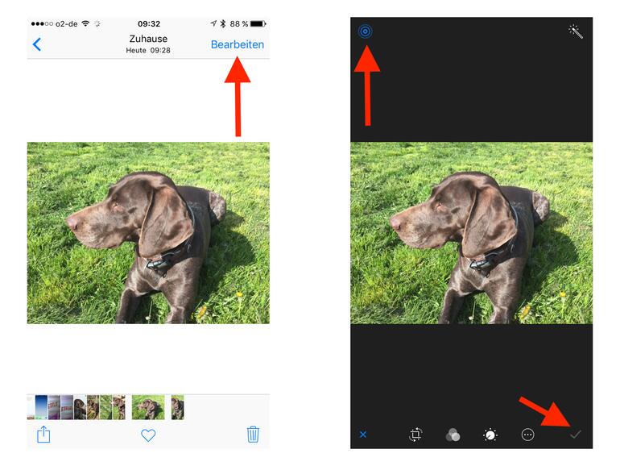
Task: Tap the dog photo in the viewer
Action: [148, 233]
